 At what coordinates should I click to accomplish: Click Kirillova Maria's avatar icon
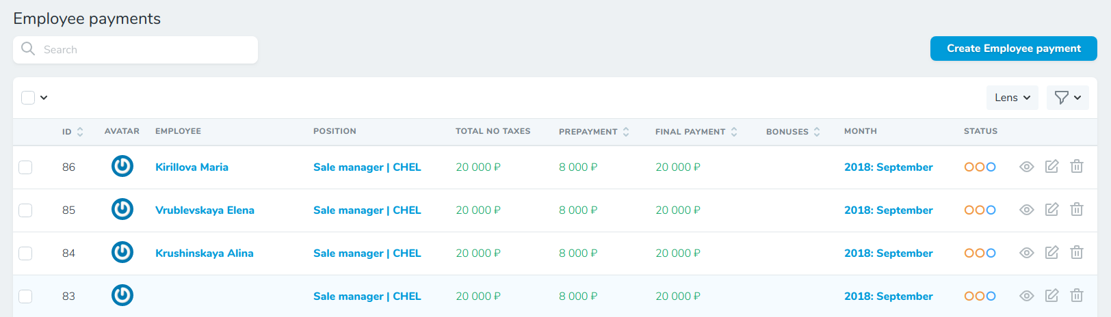[x=122, y=166]
